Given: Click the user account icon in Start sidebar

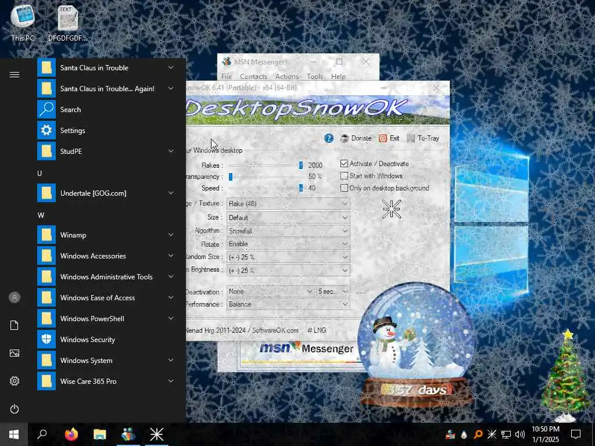Looking at the screenshot, I should tap(15, 297).
